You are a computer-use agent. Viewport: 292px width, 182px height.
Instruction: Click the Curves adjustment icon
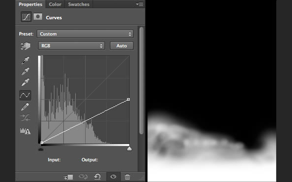[x=26, y=17]
